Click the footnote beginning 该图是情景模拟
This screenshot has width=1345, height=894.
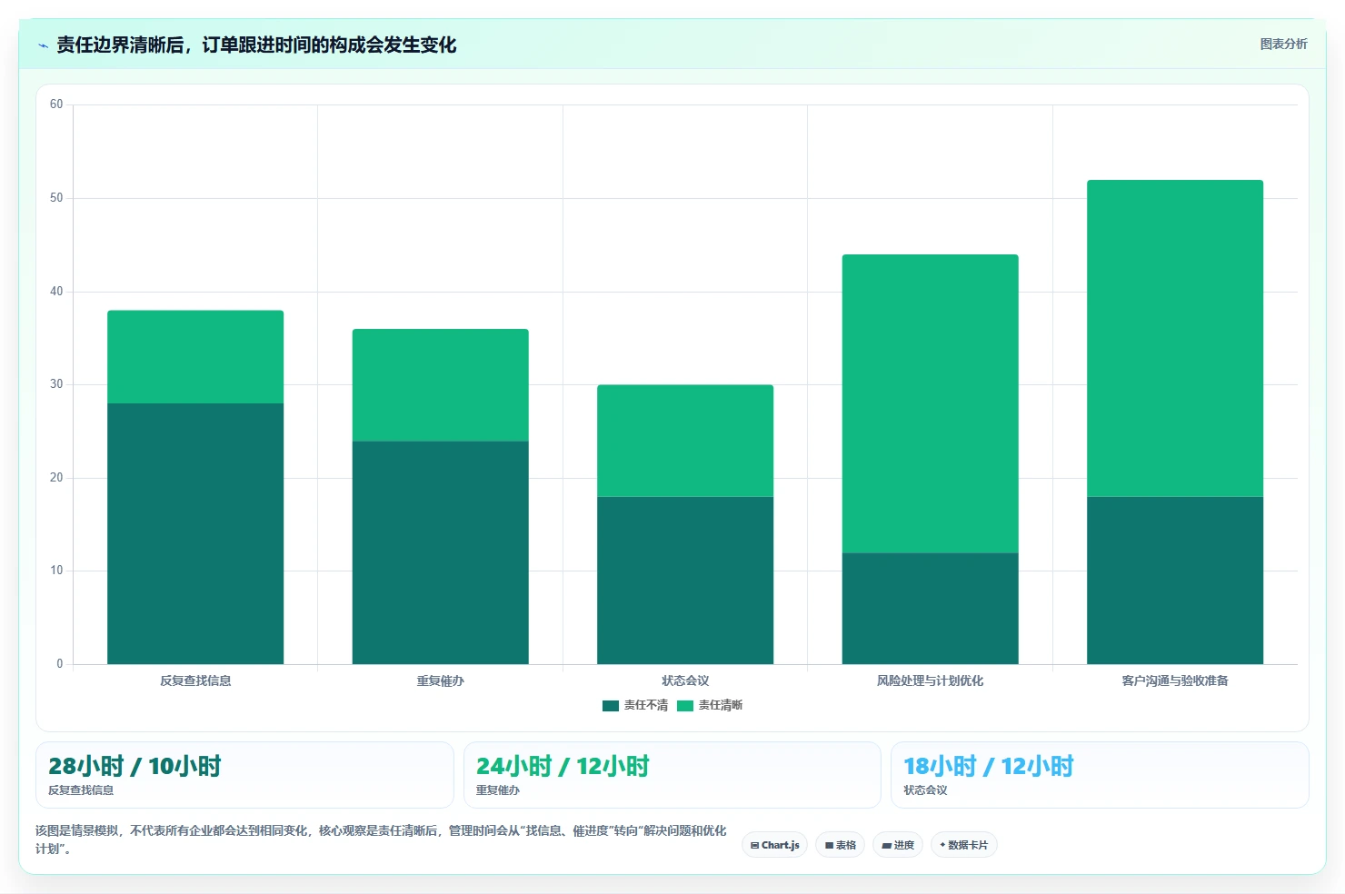pyautogui.click(x=381, y=839)
